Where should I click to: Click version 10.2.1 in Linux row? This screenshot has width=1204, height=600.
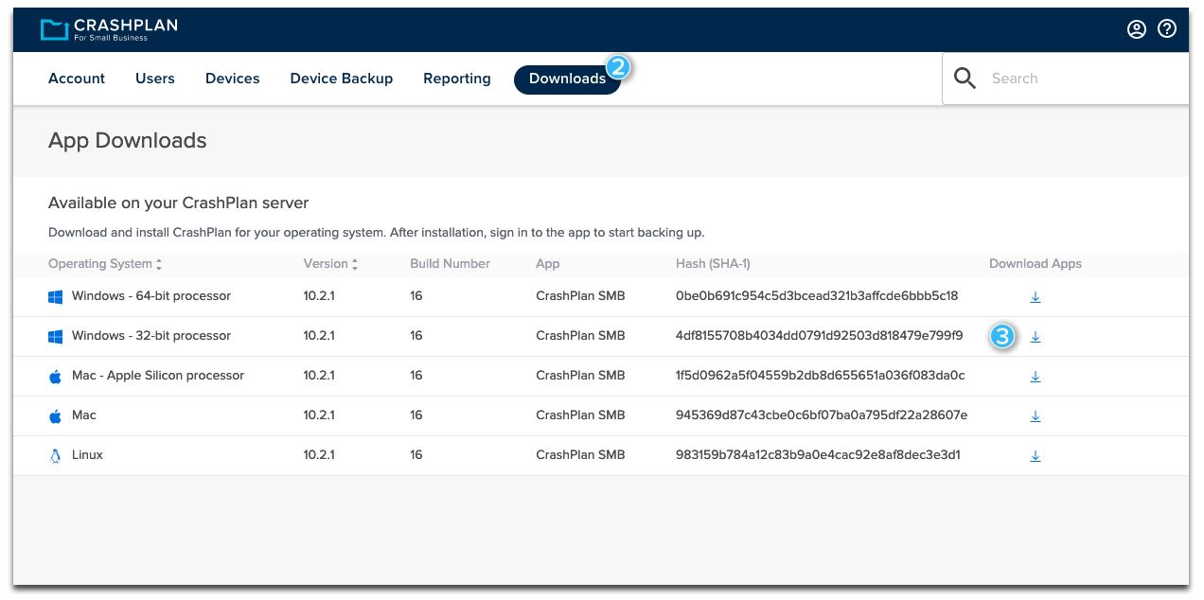coord(319,455)
